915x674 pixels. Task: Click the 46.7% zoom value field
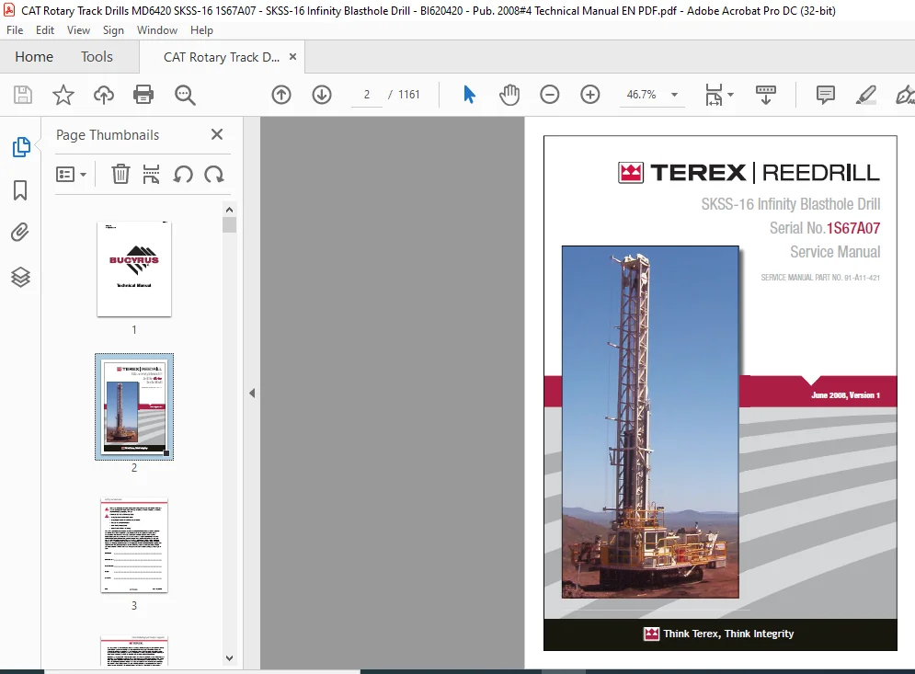(x=641, y=95)
